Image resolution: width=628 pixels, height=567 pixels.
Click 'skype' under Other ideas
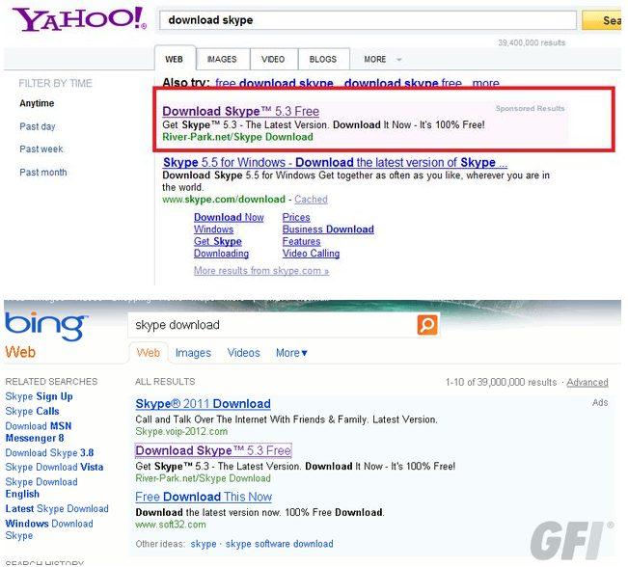[x=204, y=544]
